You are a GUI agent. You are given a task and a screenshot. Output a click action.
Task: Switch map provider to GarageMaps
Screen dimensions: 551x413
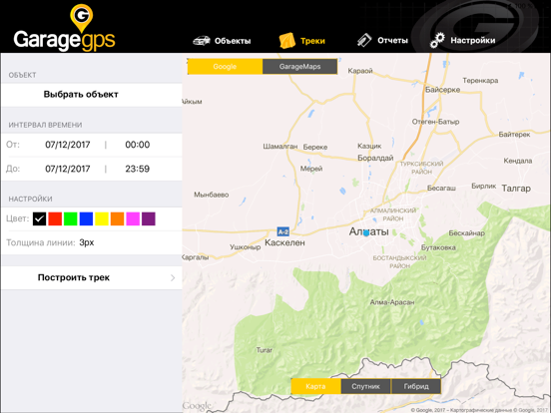(299, 67)
